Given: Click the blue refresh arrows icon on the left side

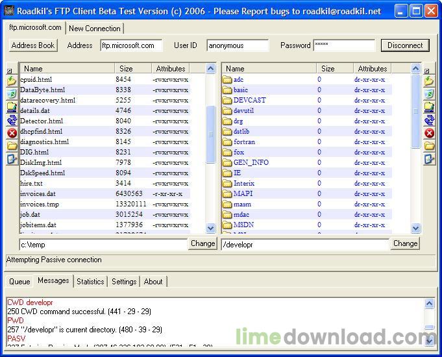Looking at the screenshot, I should pos(12,120).
